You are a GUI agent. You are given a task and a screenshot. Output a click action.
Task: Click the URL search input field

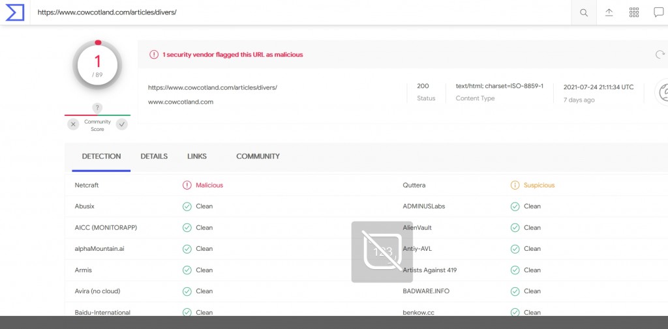pyautogui.click(x=300, y=12)
